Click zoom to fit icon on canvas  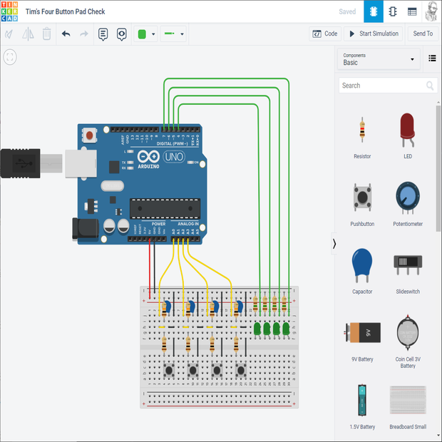pos(10,57)
